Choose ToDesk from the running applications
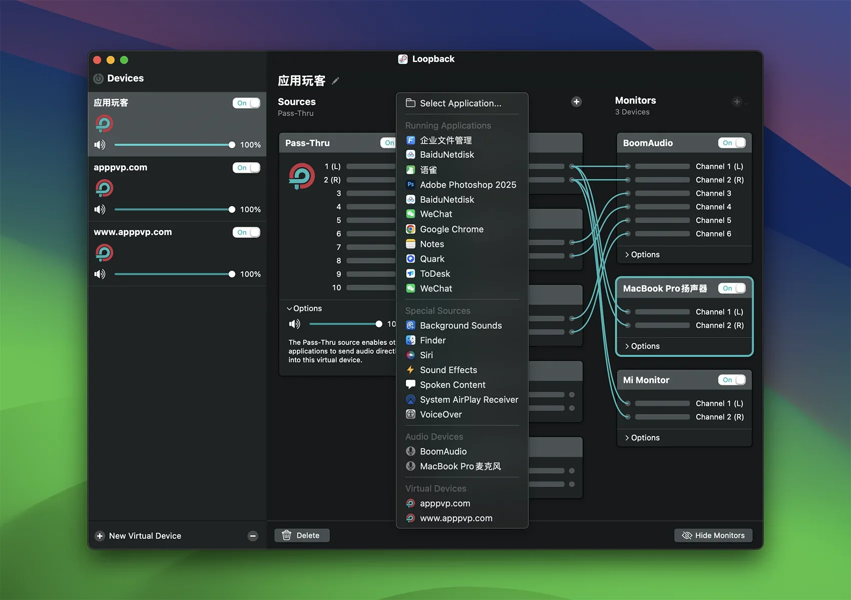The image size is (851, 600). coord(462,273)
